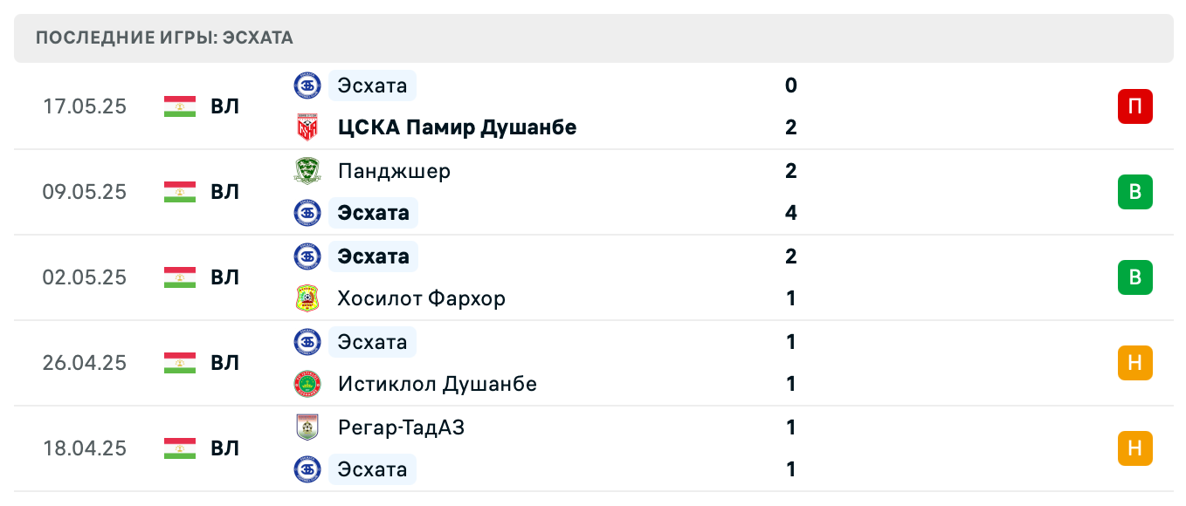Click the 'Последние игры: Эсхата' section header
This screenshot has height=506, width=1186.
(165, 38)
